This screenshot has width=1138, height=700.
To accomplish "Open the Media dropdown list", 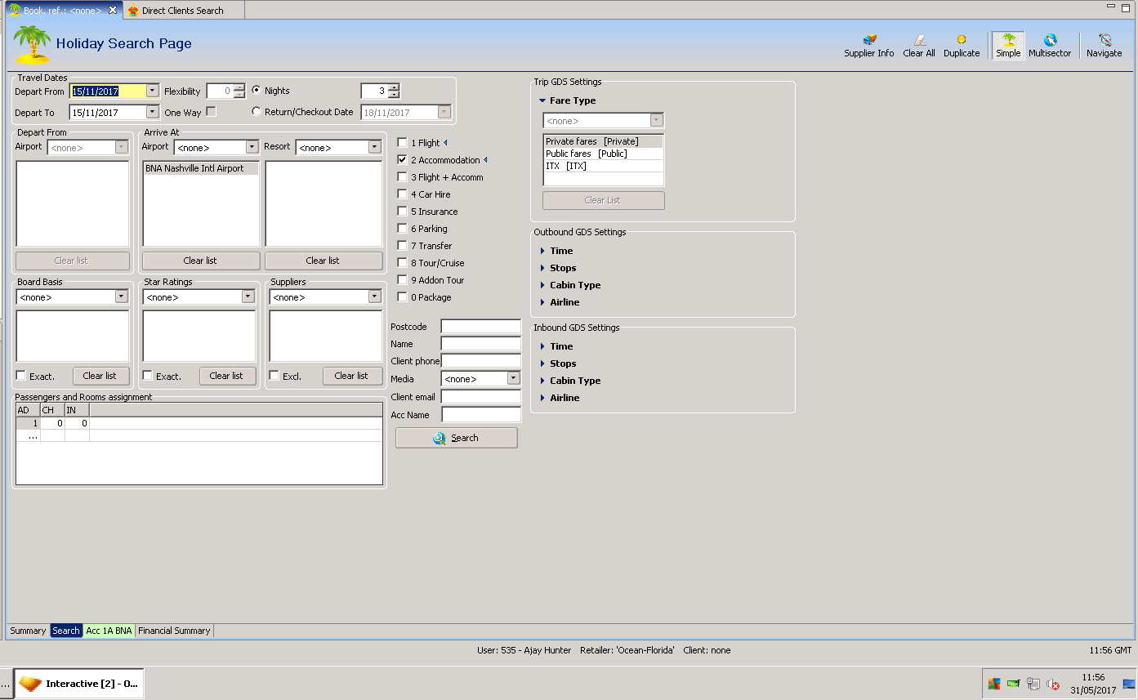I will [513, 379].
